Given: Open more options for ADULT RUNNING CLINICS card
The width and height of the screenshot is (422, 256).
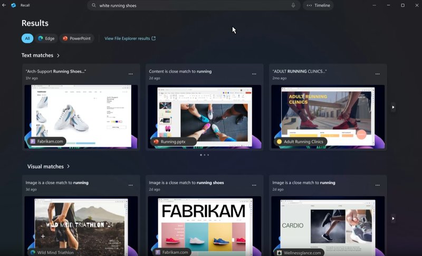Looking at the screenshot, I should (x=378, y=74).
